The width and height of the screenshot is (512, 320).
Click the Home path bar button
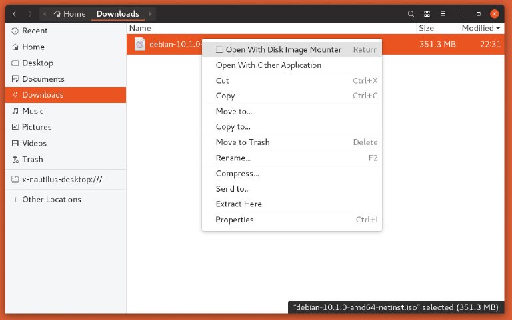(x=69, y=13)
